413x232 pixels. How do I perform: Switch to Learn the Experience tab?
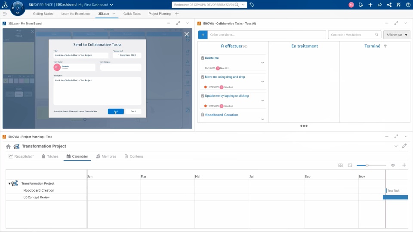click(76, 14)
